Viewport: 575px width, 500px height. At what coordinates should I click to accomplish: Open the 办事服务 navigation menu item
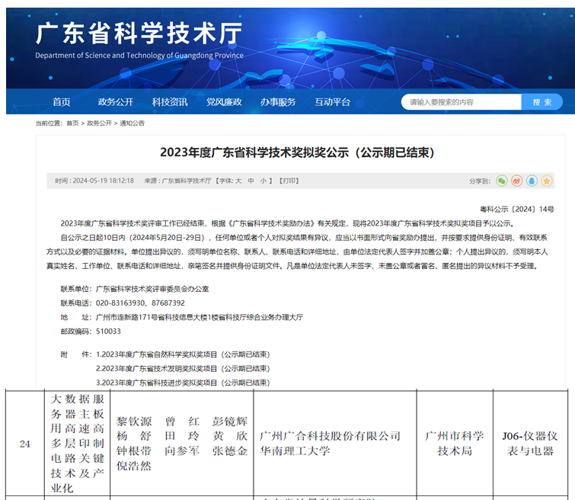278,102
